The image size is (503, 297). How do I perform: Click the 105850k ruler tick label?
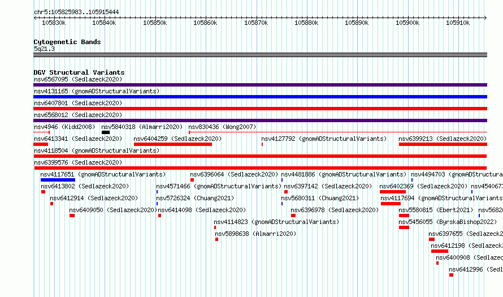155,23
